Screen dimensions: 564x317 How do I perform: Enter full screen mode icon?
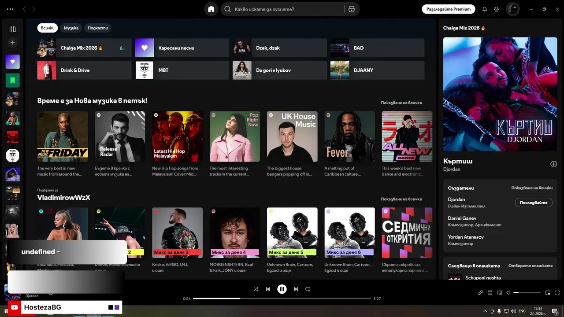click(557, 293)
